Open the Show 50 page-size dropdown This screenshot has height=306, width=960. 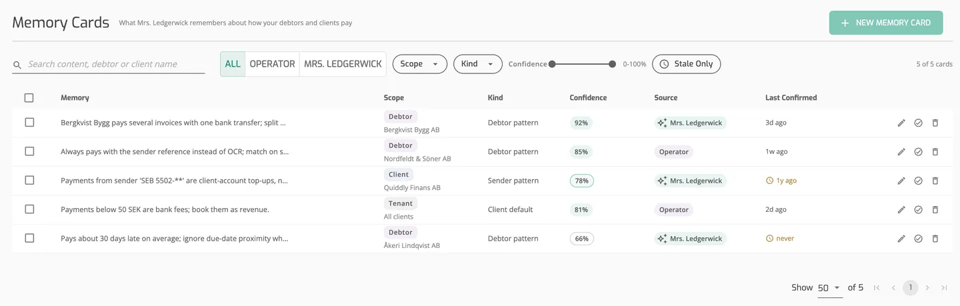click(x=829, y=288)
